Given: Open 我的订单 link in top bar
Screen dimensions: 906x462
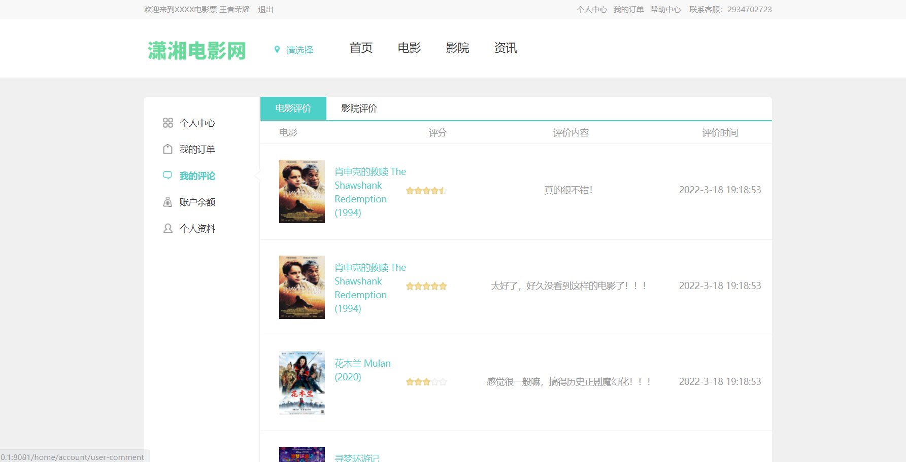Looking at the screenshot, I should tap(628, 10).
